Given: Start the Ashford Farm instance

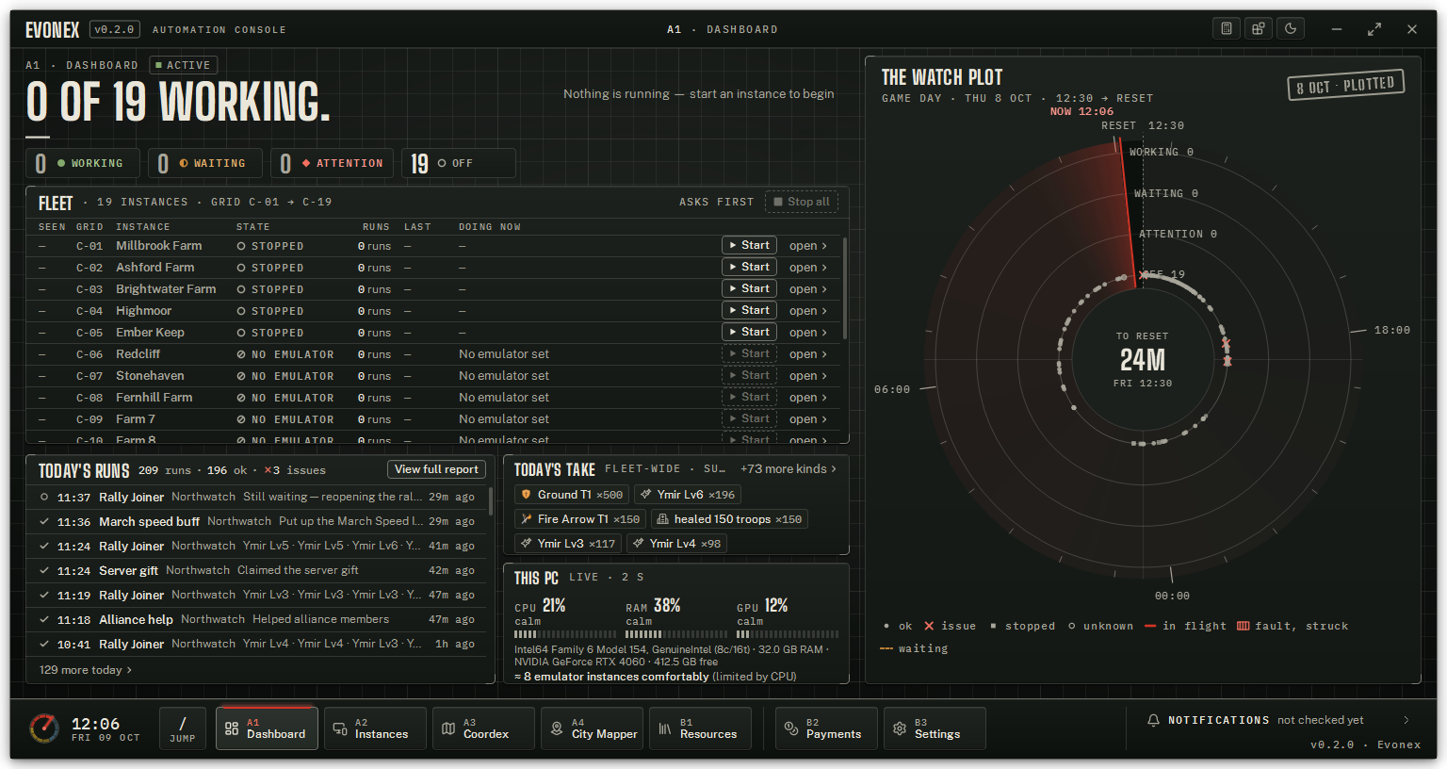Looking at the screenshot, I should tap(749, 267).
